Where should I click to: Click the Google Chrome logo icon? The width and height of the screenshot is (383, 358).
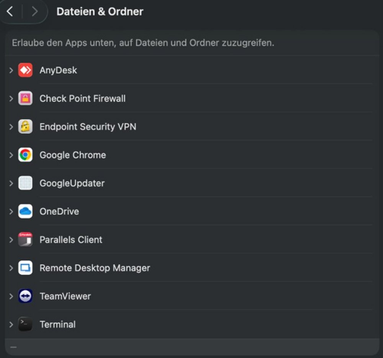tap(25, 155)
